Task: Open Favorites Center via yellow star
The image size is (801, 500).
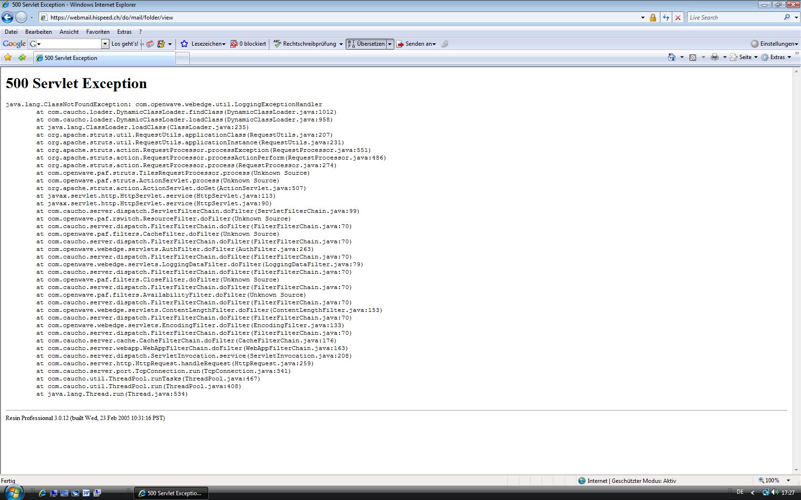Action: coord(8,58)
